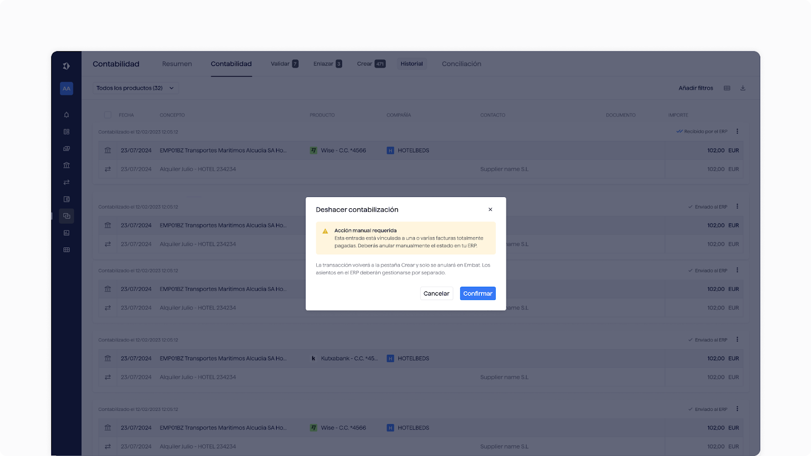Open the transfers arrows icon in sidebar
811x456 pixels.
coord(66,182)
